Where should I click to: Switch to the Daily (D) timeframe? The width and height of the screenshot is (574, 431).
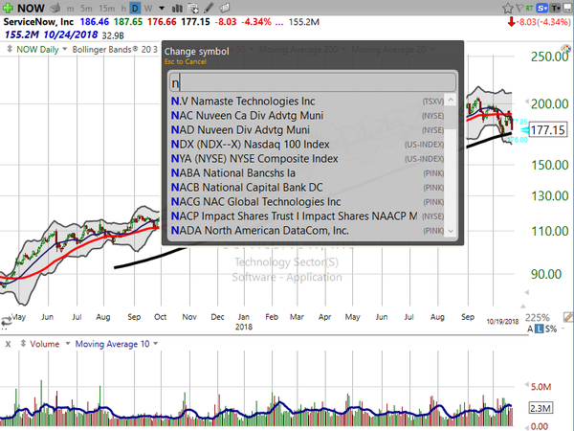coord(135,9)
